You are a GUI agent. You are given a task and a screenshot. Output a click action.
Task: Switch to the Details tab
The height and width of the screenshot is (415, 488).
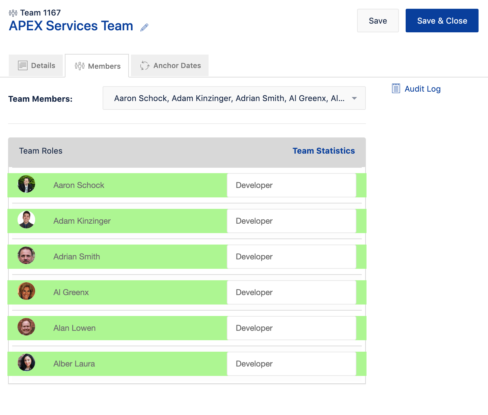pos(36,65)
